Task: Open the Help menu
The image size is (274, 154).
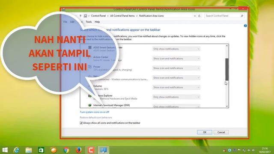Action: [97, 22]
